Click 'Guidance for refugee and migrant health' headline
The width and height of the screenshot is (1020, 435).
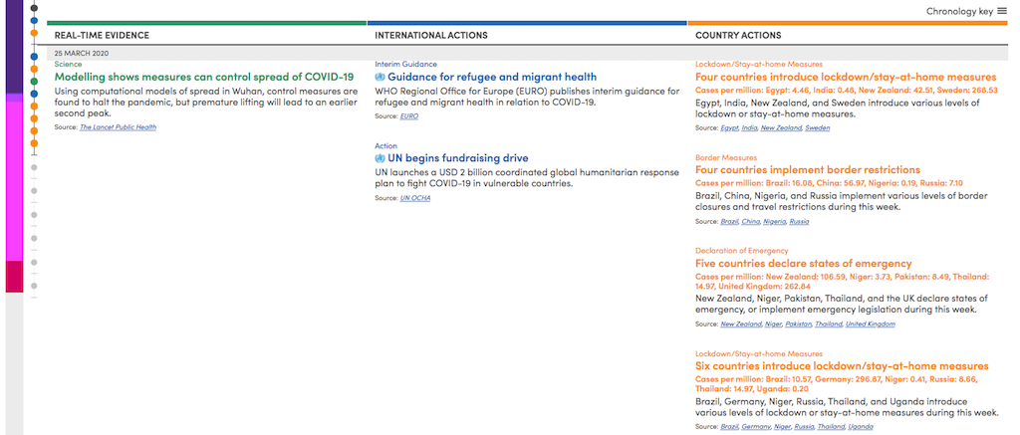click(492, 77)
